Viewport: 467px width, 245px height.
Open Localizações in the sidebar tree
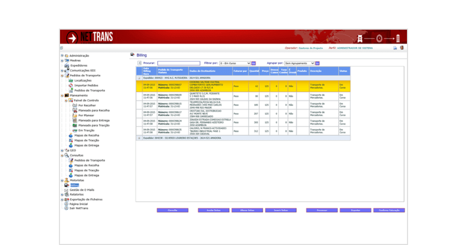pos(83,80)
